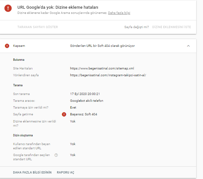
Task: Click the 'Sayfa değişti mi?' text
Action: (136, 27)
